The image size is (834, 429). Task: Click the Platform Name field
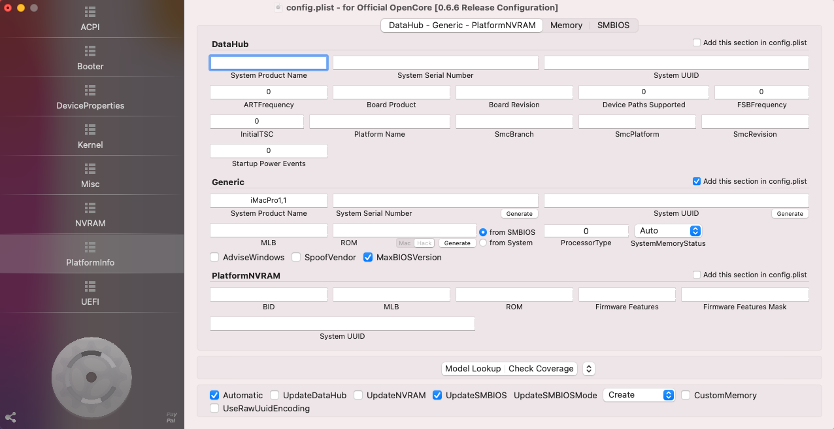pos(380,122)
